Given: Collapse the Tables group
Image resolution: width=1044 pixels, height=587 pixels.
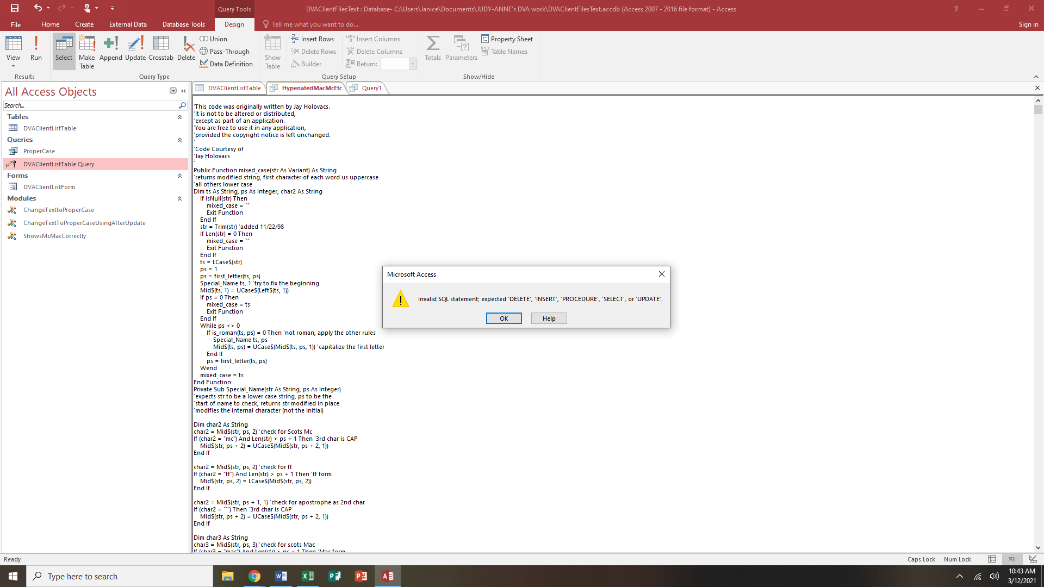Looking at the screenshot, I should click(x=179, y=117).
